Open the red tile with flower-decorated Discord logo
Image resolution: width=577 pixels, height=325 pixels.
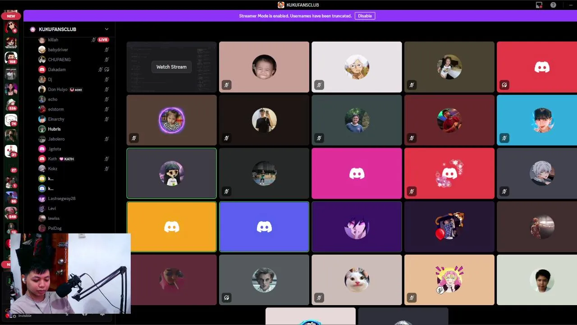(449, 173)
